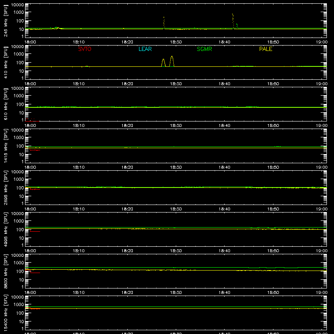This screenshot has height=334, width=334.
Task: Select the 4995 MHz [SFU] axis title
Action: point(5,229)
